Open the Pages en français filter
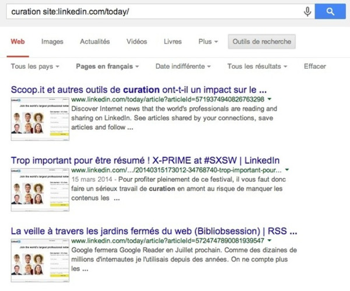The height and width of the screenshot is (291, 350). tap(107, 66)
